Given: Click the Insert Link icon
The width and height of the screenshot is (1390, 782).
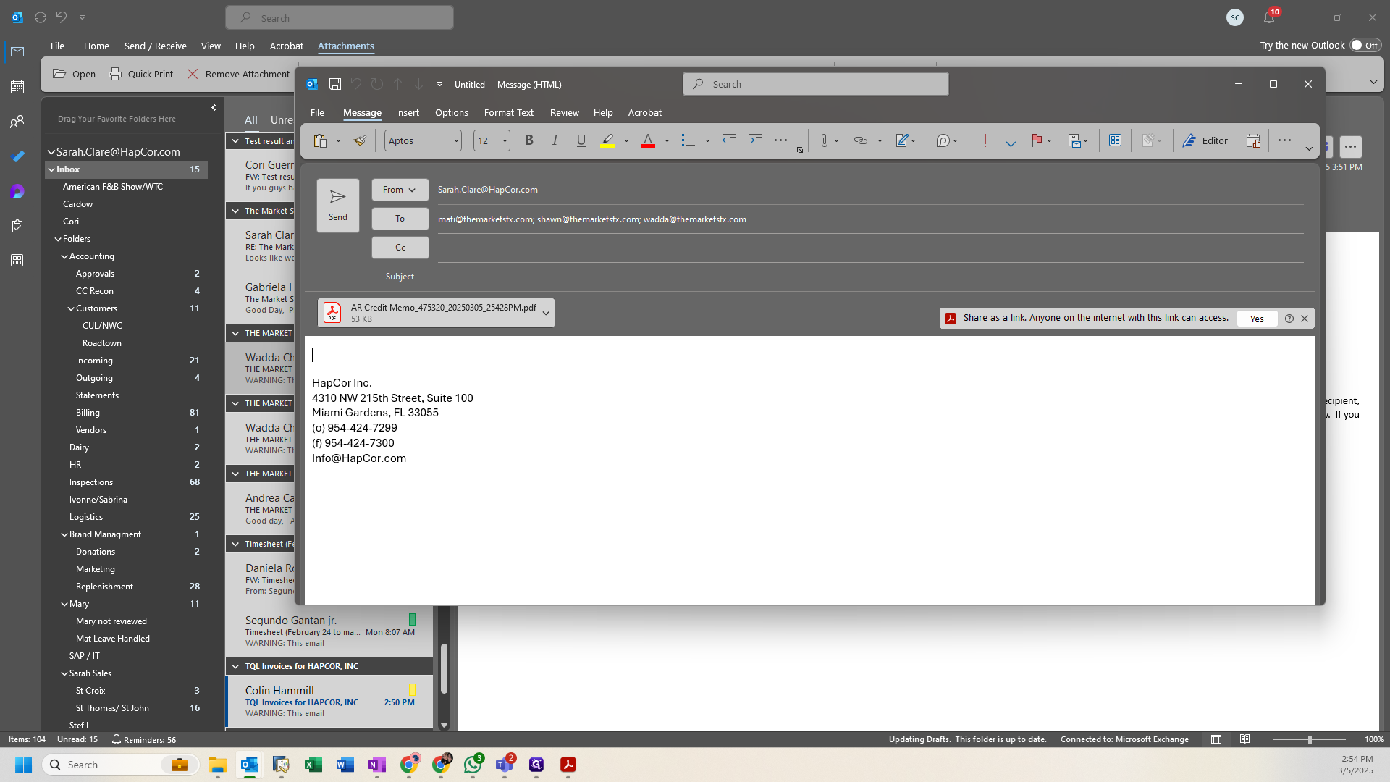Looking at the screenshot, I should coord(861,140).
